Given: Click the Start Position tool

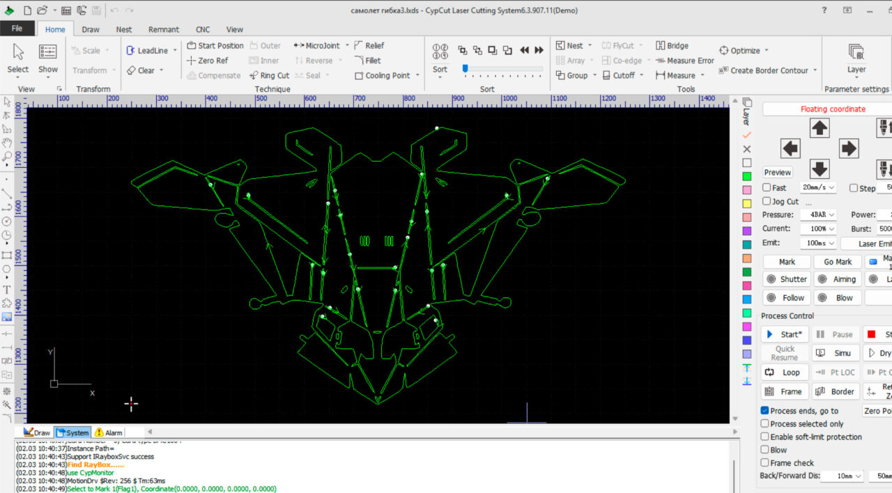Looking at the screenshot, I should coord(215,46).
